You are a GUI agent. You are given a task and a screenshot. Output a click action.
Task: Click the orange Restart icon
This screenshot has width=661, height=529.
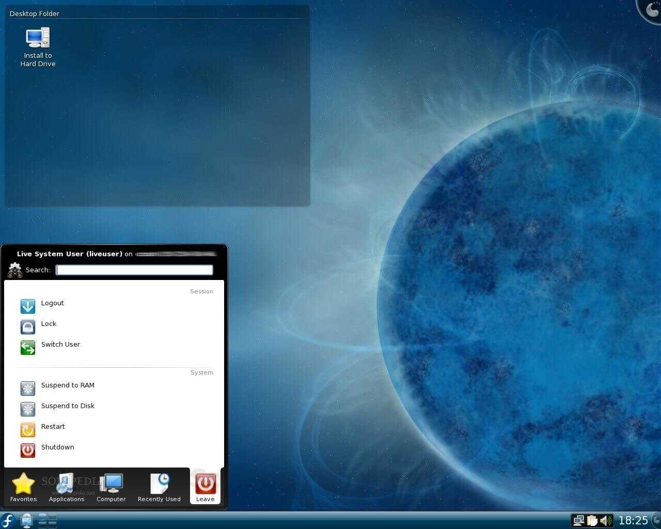(28, 429)
